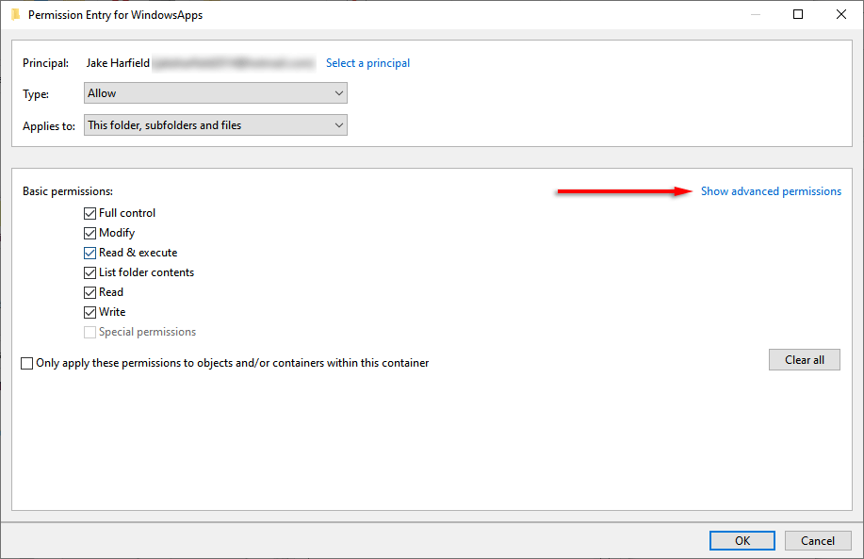Image resolution: width=864 pixels, height=559 pixels.
Task: Click the Jake Harfield principal name
Action: [118, 63]
